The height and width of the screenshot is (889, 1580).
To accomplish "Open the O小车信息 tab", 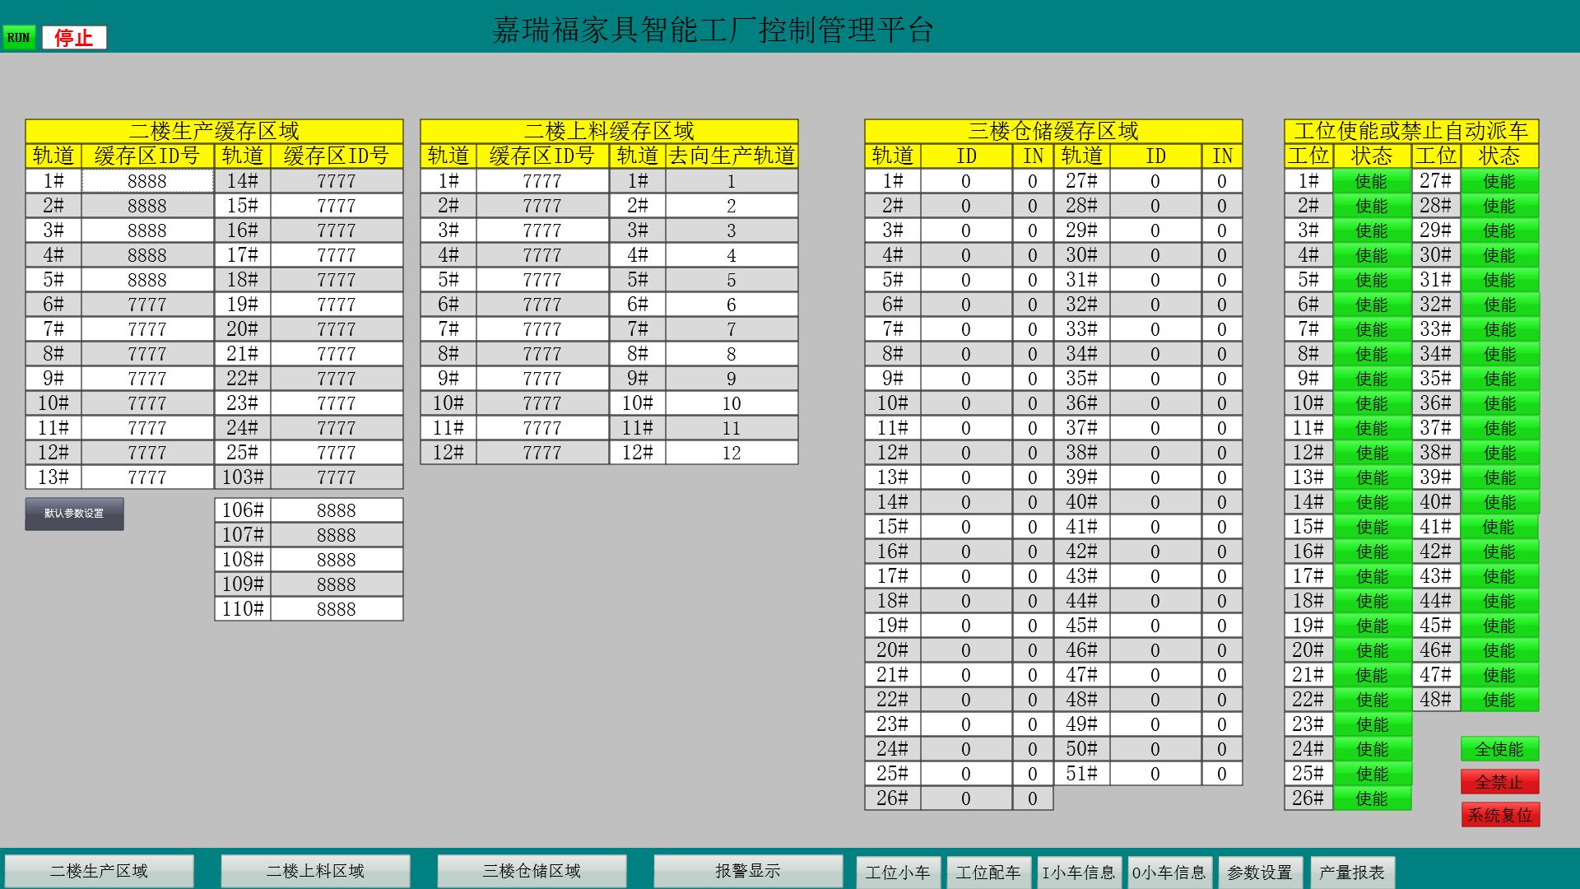I will (x=1169, y=872).
